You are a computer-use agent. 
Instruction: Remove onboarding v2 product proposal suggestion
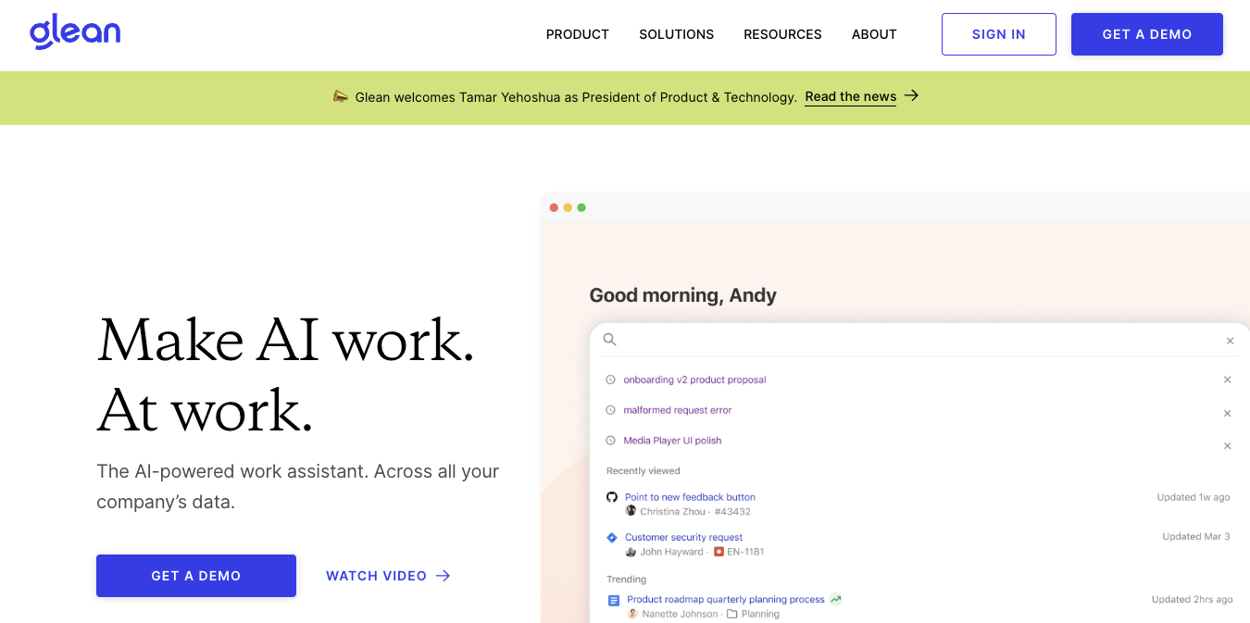[1228, 380]
